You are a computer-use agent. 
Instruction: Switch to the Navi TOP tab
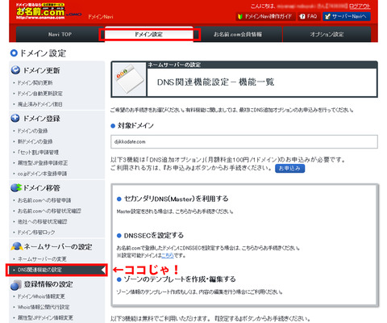click(x=60, y=34)
